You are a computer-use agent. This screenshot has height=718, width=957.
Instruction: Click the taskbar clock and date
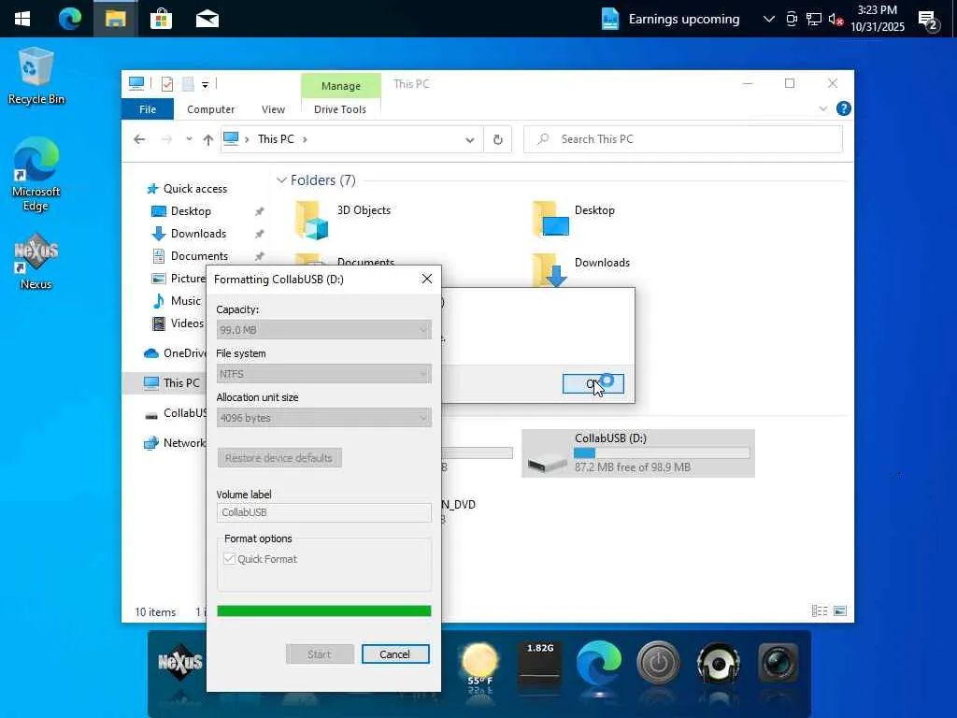click(x=877, y=19)
